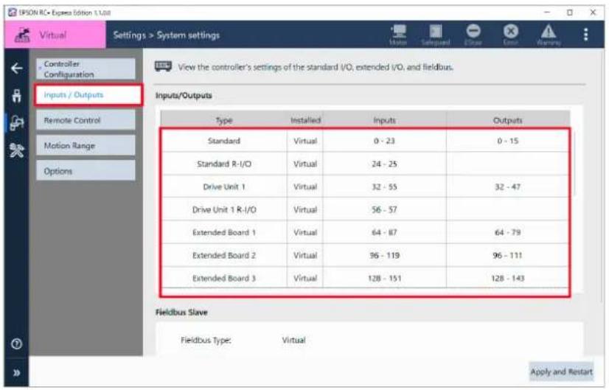Click the Apply and Restart button
The height and width of the screenshot is (390, 609).
point(561,372)
